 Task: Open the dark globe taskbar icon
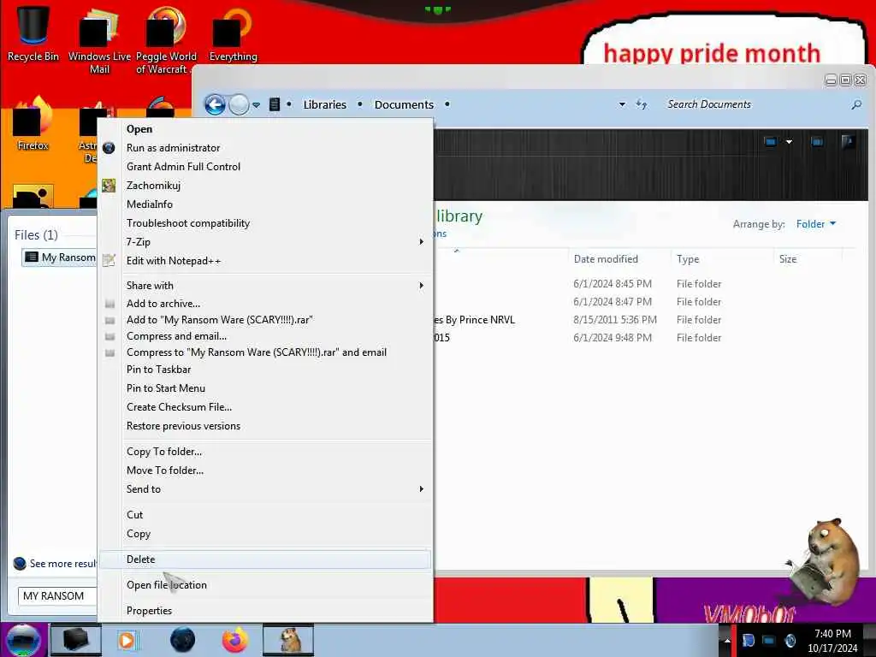[x=182, y=640]
